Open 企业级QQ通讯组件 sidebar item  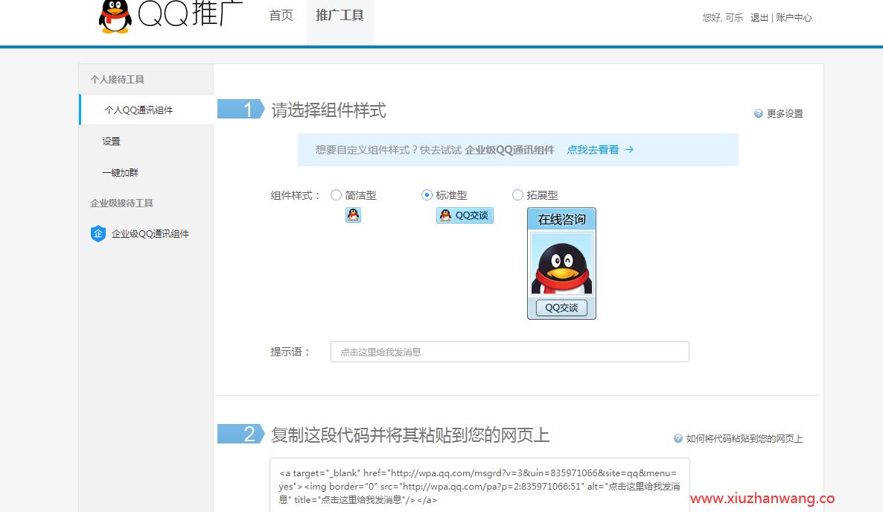(x=150, y=234)
